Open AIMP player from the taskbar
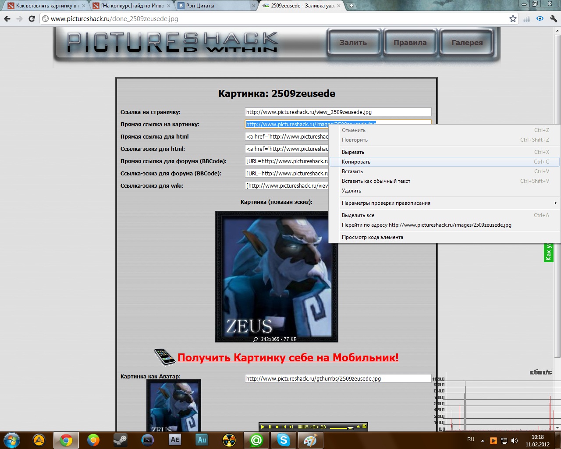561x449 pixels. 39,440
